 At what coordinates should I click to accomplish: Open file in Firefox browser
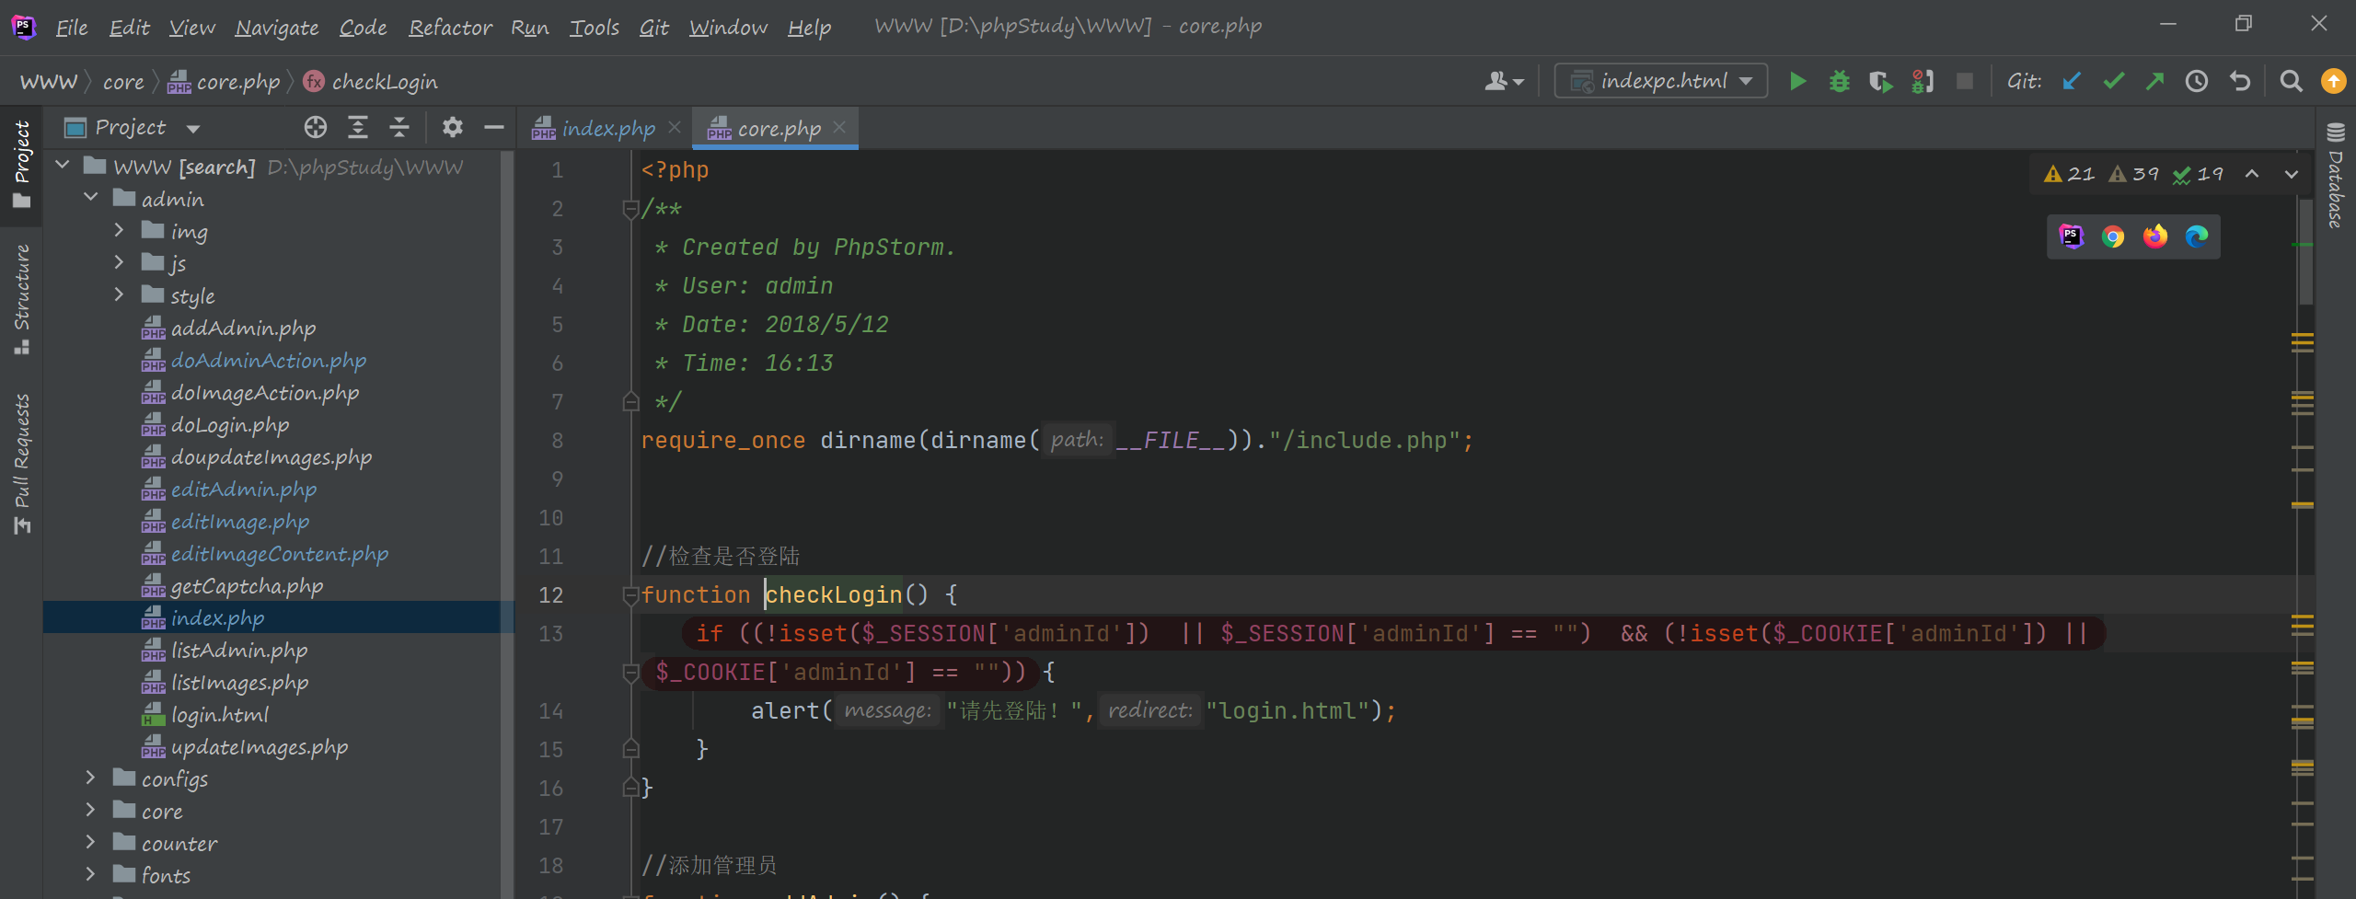tap(2155, 236)
